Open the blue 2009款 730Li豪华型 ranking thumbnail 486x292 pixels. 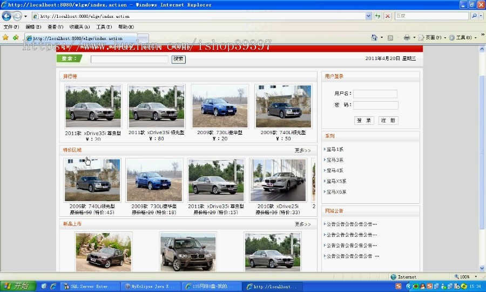click(x=220, y=106)
